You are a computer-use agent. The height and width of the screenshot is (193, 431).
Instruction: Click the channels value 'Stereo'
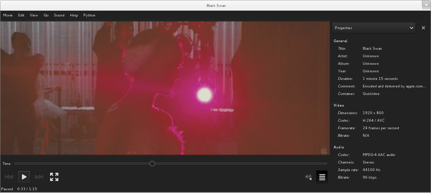pyautogui.click(x=368, y=162)
